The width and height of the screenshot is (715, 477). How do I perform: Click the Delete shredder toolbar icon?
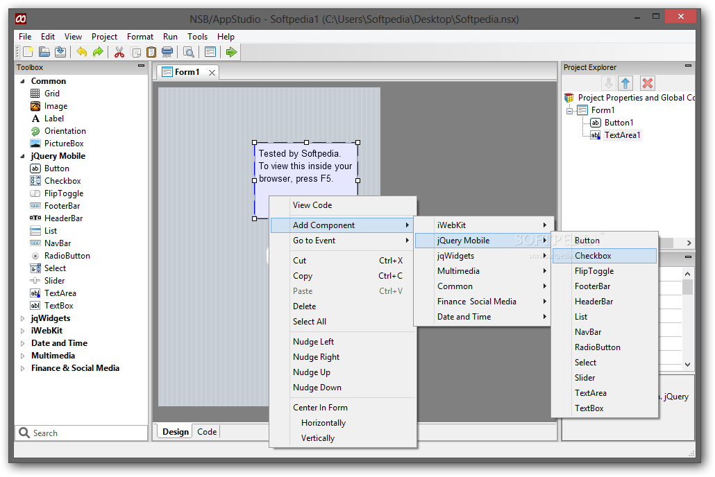167,52
